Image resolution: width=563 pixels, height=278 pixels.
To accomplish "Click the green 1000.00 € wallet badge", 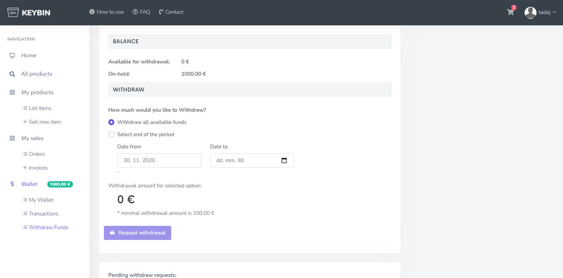I will click(60, 184).
